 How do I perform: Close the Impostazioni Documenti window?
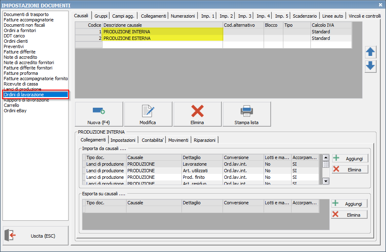click(x=380, y=5)
